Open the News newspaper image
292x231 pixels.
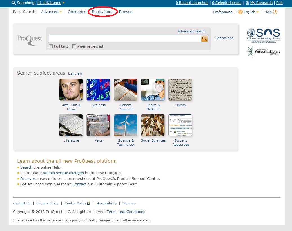coord(98,125)
